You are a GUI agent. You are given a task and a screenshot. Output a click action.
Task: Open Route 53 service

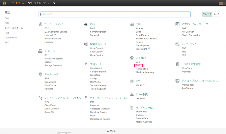click(x=49, y=112)
